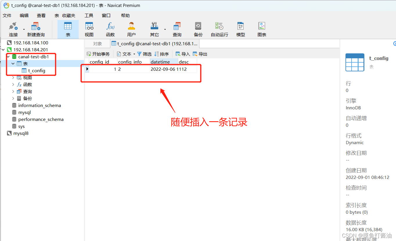Screen dimensions: 396x241
Task: Switch to the 对象 tab
Action: (x=97, y=44)
